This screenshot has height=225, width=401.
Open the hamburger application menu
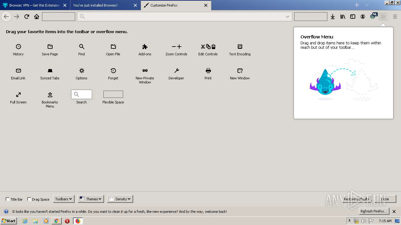395,17
